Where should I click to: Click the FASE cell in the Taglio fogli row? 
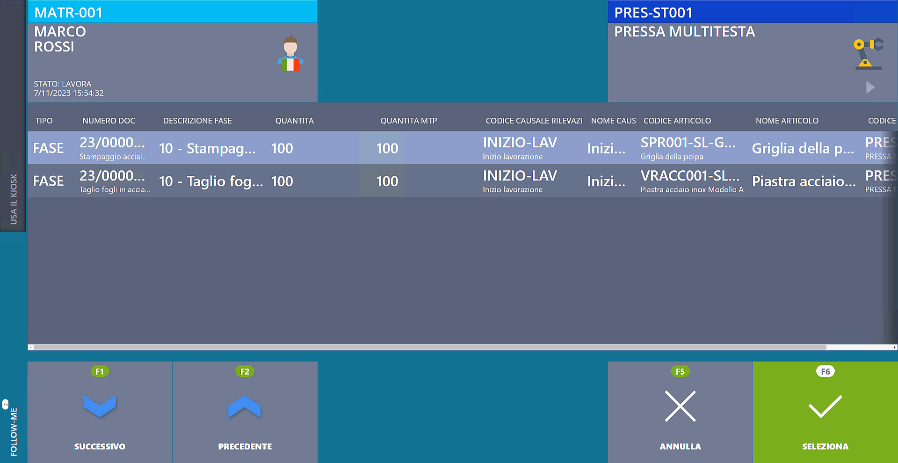pyautogui.click(x=48, y=181)
